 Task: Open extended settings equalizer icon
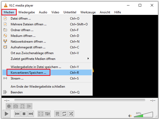pos(48,114)
